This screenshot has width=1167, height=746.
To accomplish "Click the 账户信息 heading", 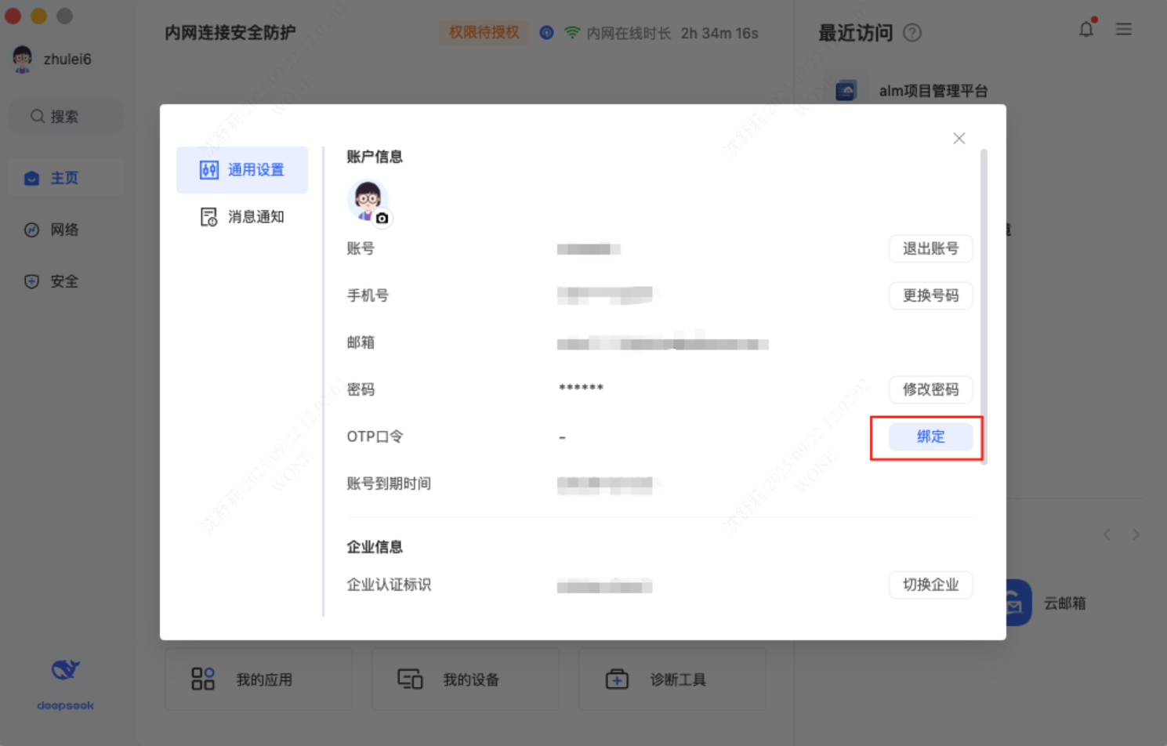I will click(375, 157).
